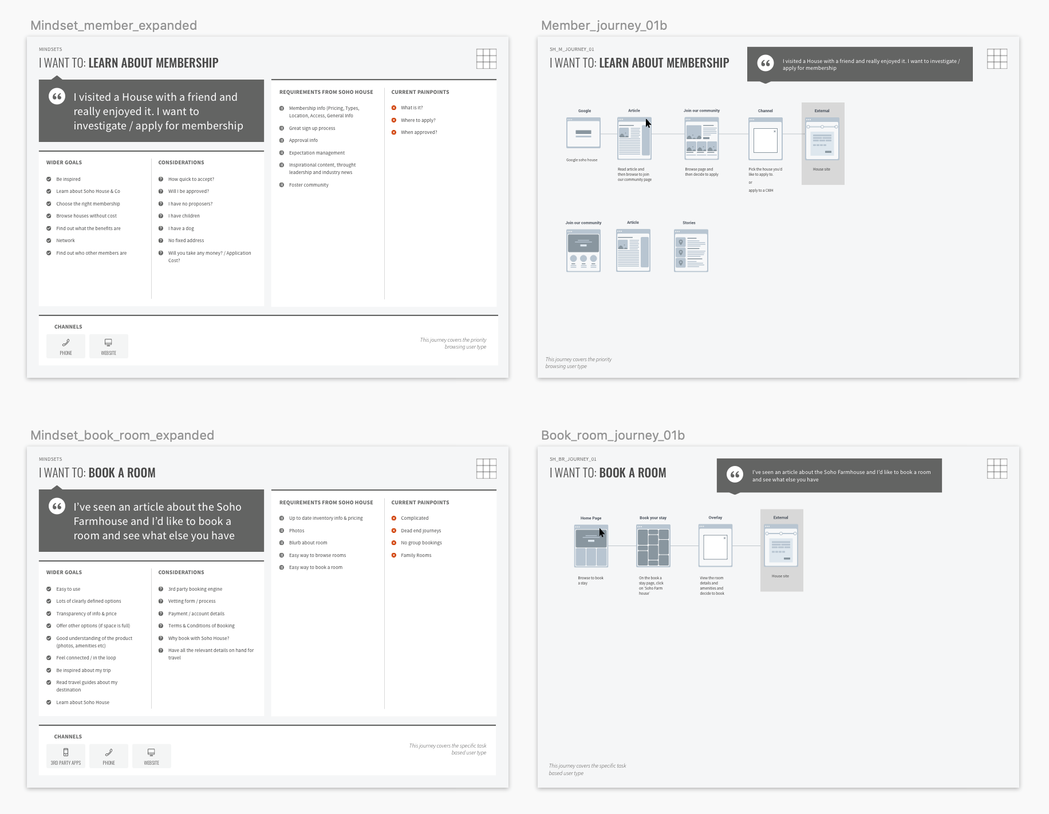Click 'Learn about Soho House & Co' goal text
This screenshot has height=814, width=1049.
[x=88, y=191]
